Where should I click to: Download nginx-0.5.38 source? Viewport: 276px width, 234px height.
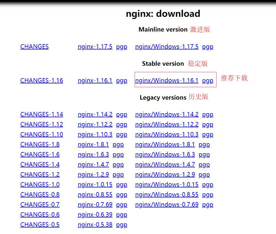click(x=95, y=225)
